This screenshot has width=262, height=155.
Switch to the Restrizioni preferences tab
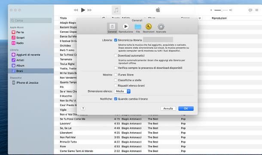coord(149,28)
